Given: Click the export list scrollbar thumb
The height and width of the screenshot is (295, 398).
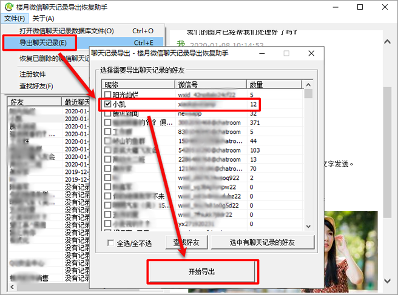Looking at the screenshot, I should click(308, 93).
